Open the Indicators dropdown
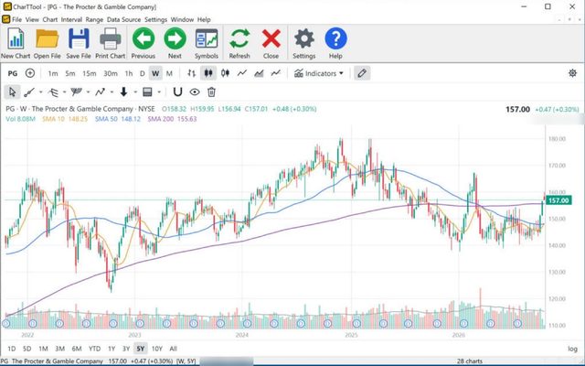Screen dimensions: 585x366 (x=319, y=73)
